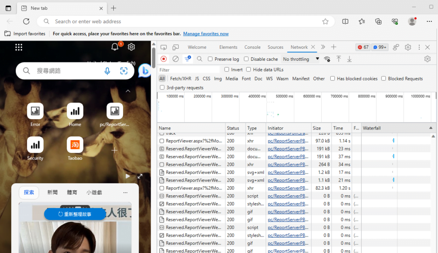
Task: Filter requests by Img type
Action: coord(218,79)
